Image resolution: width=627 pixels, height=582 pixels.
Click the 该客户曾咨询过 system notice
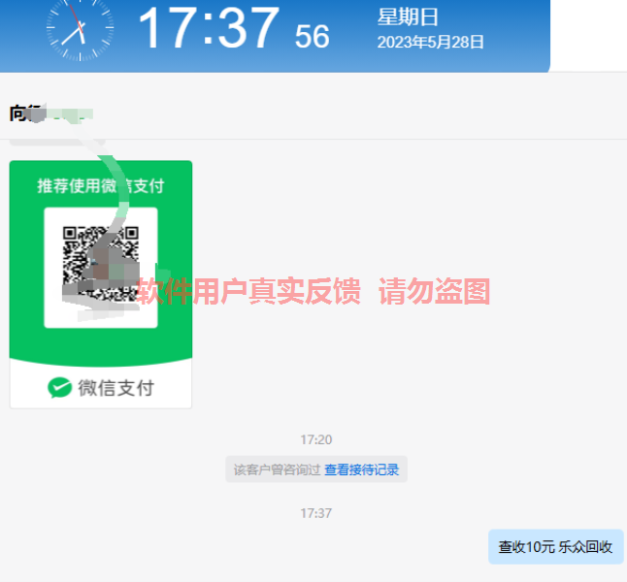[278, 469]
